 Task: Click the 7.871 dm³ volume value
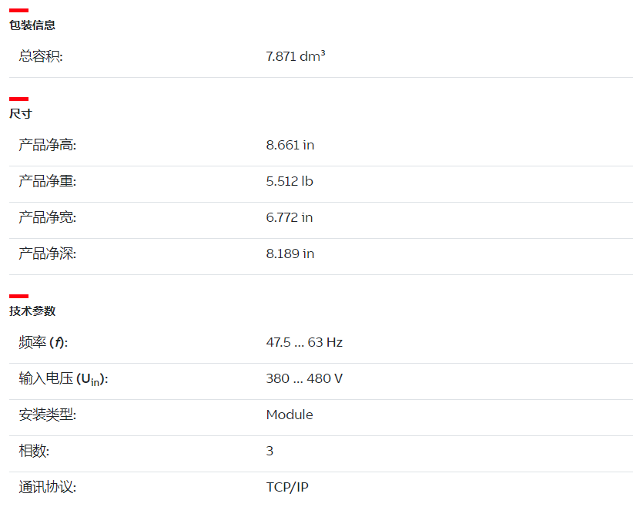296,56
